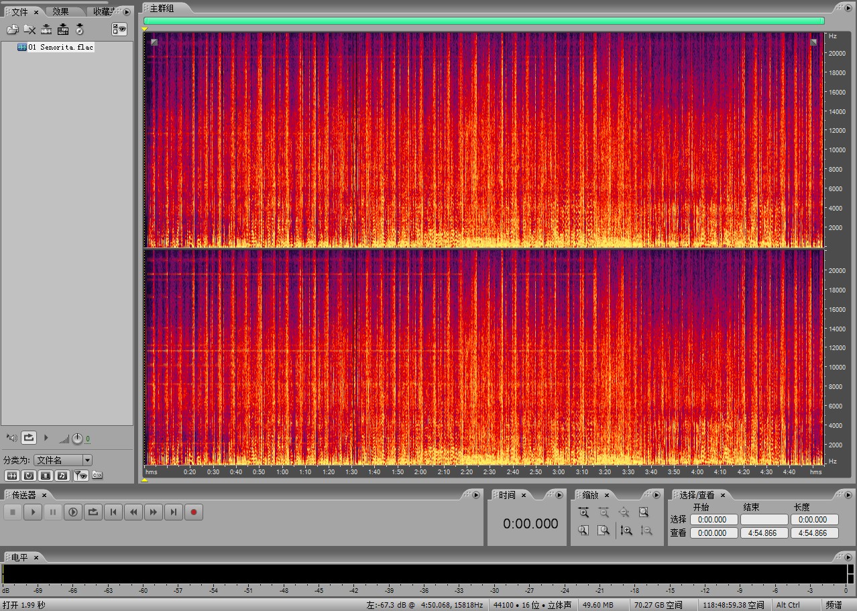The image size is (857, 611).
Task: Click Zoom to left edge of selection
Action: coord(583,531)
